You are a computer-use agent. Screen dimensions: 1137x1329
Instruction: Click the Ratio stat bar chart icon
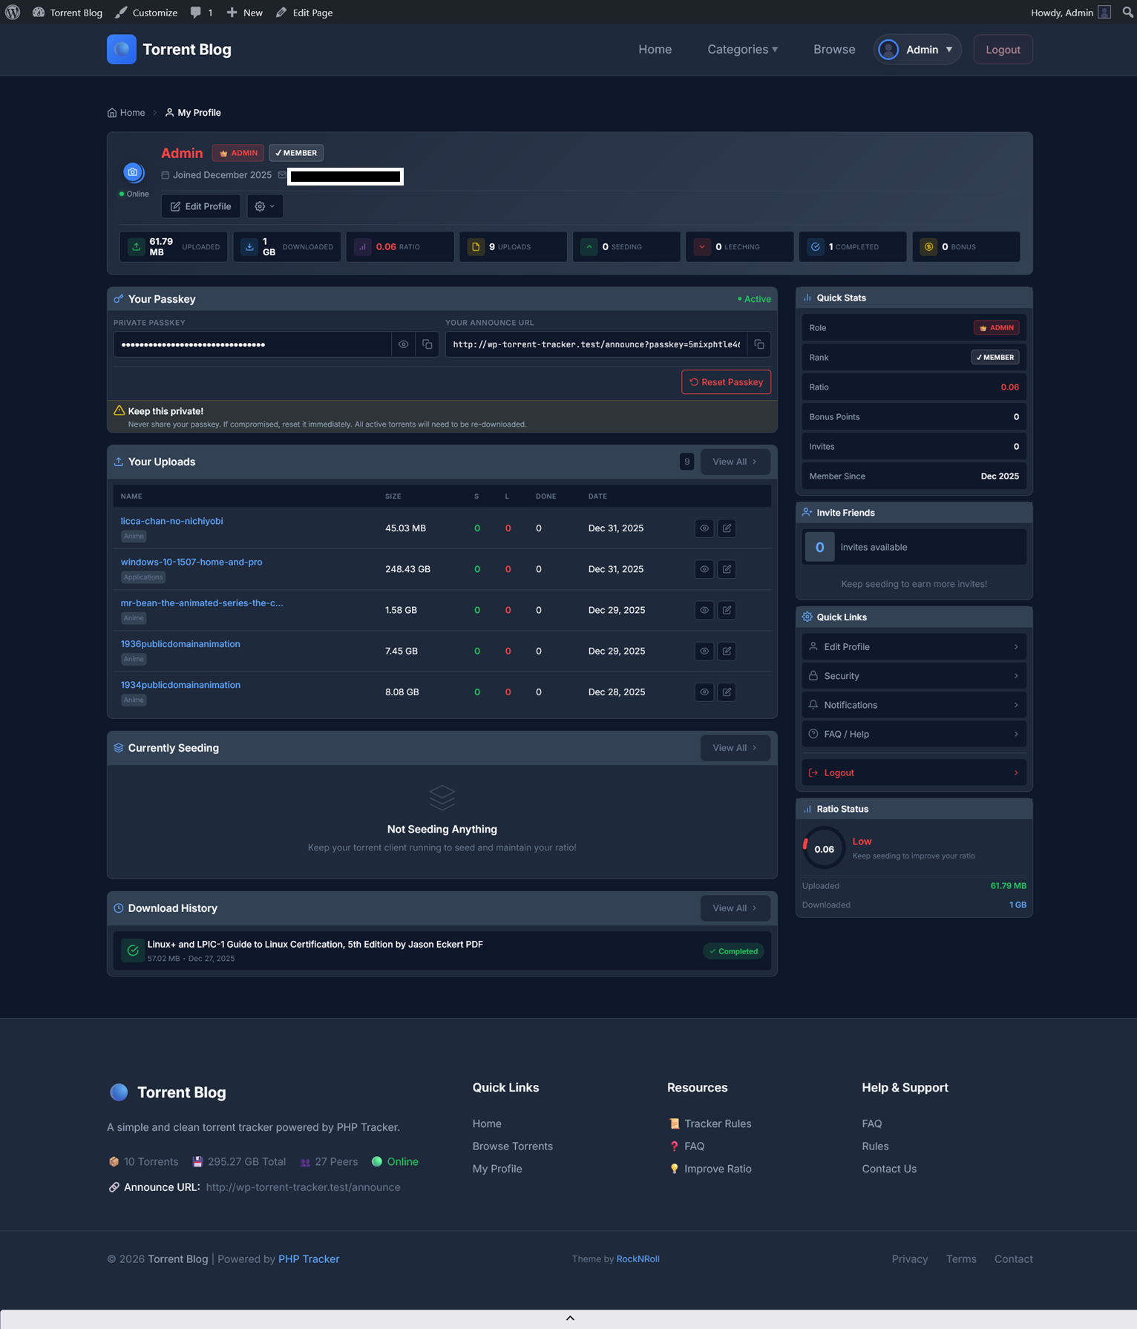(x=363, y=246)
